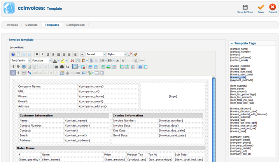Switch to the Invoices tab
The width and height of the screenshot is (280, 162).
[x=12, y=25]
